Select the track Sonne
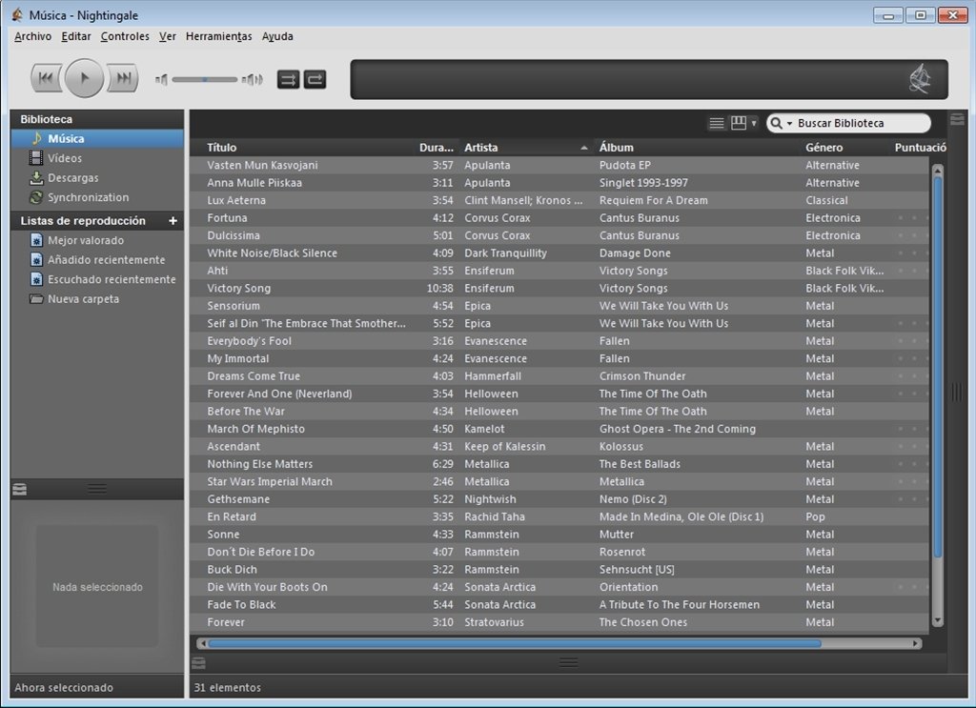The height and width of the screenshot is (708, 976). click(560, 535)
